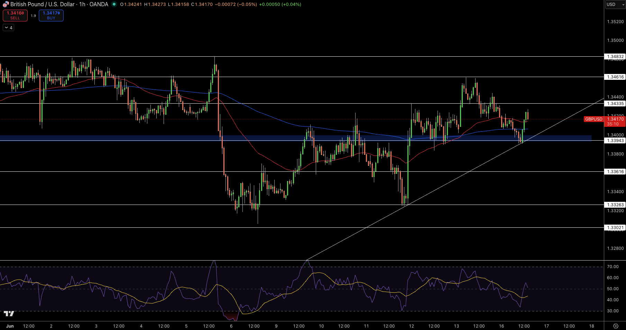Click the TradingView logo in the RSI pane
This screenshot has width=626, height=330.
pyautogui.click(x=9, y=314)
